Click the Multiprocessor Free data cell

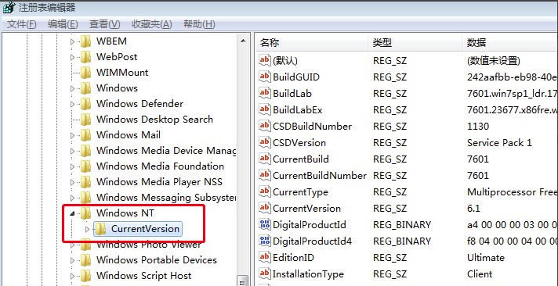[x=512, y=192]
